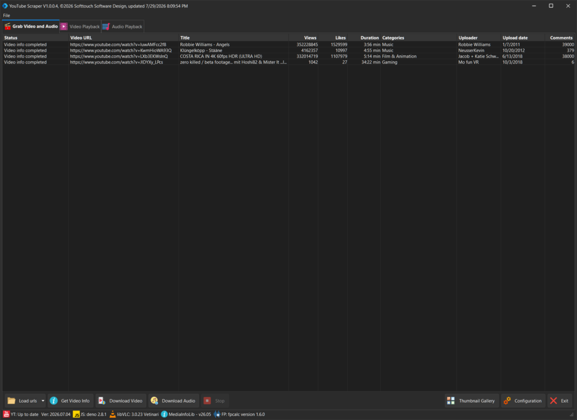577x420 pixels.
Task: Click the MediaInfoLib info status icon
Action: (165, 414)
